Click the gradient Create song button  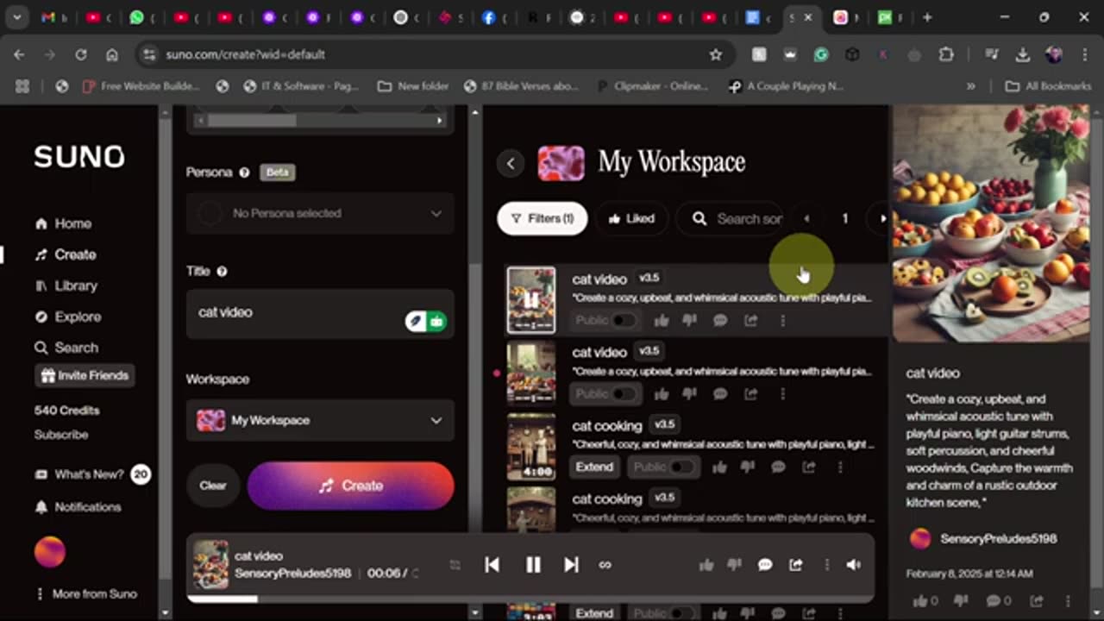350,486
